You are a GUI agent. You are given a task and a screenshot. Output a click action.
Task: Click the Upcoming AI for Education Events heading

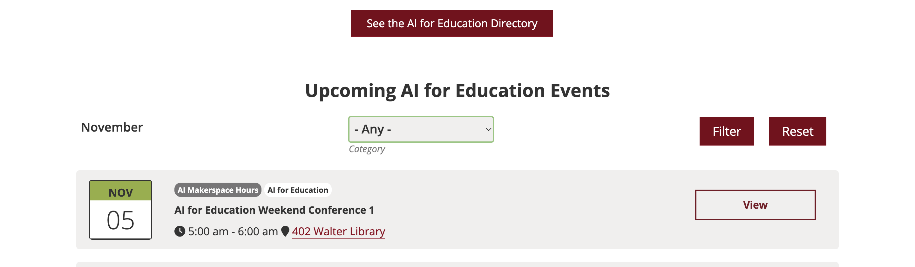click(457, 90)
